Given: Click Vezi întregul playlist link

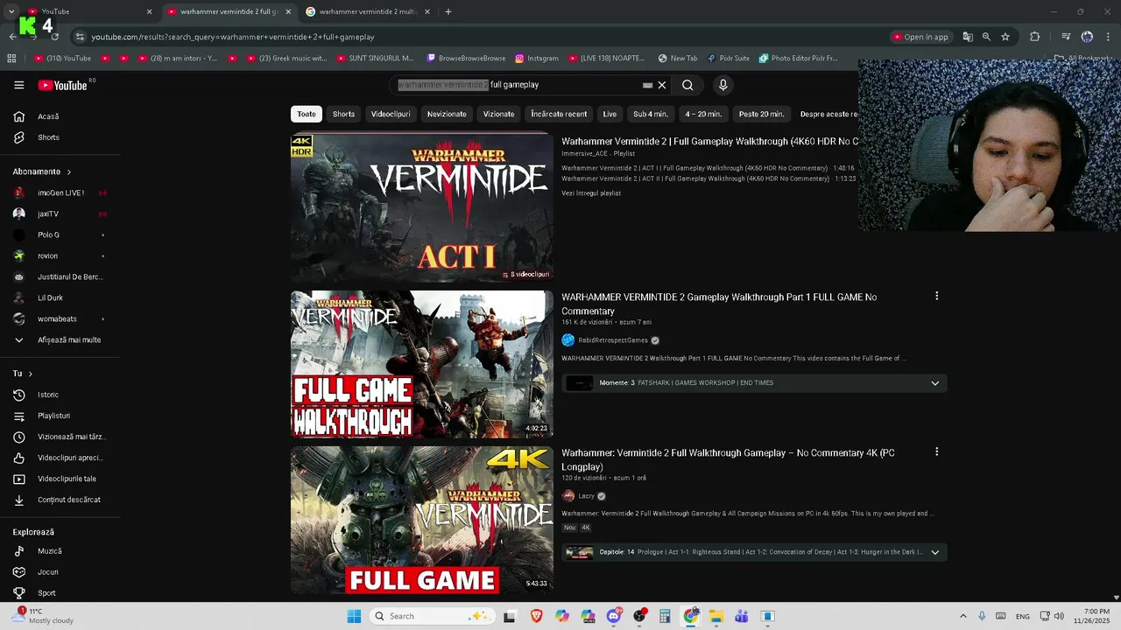Looking at the screenshot, I should coord(591,193).
